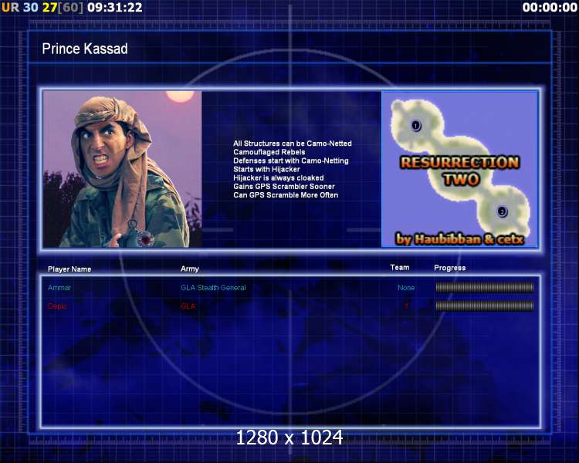The image size is (579, 463).
Task: Click the red 'GLA' army entry
Action: (x=188, y=306)
